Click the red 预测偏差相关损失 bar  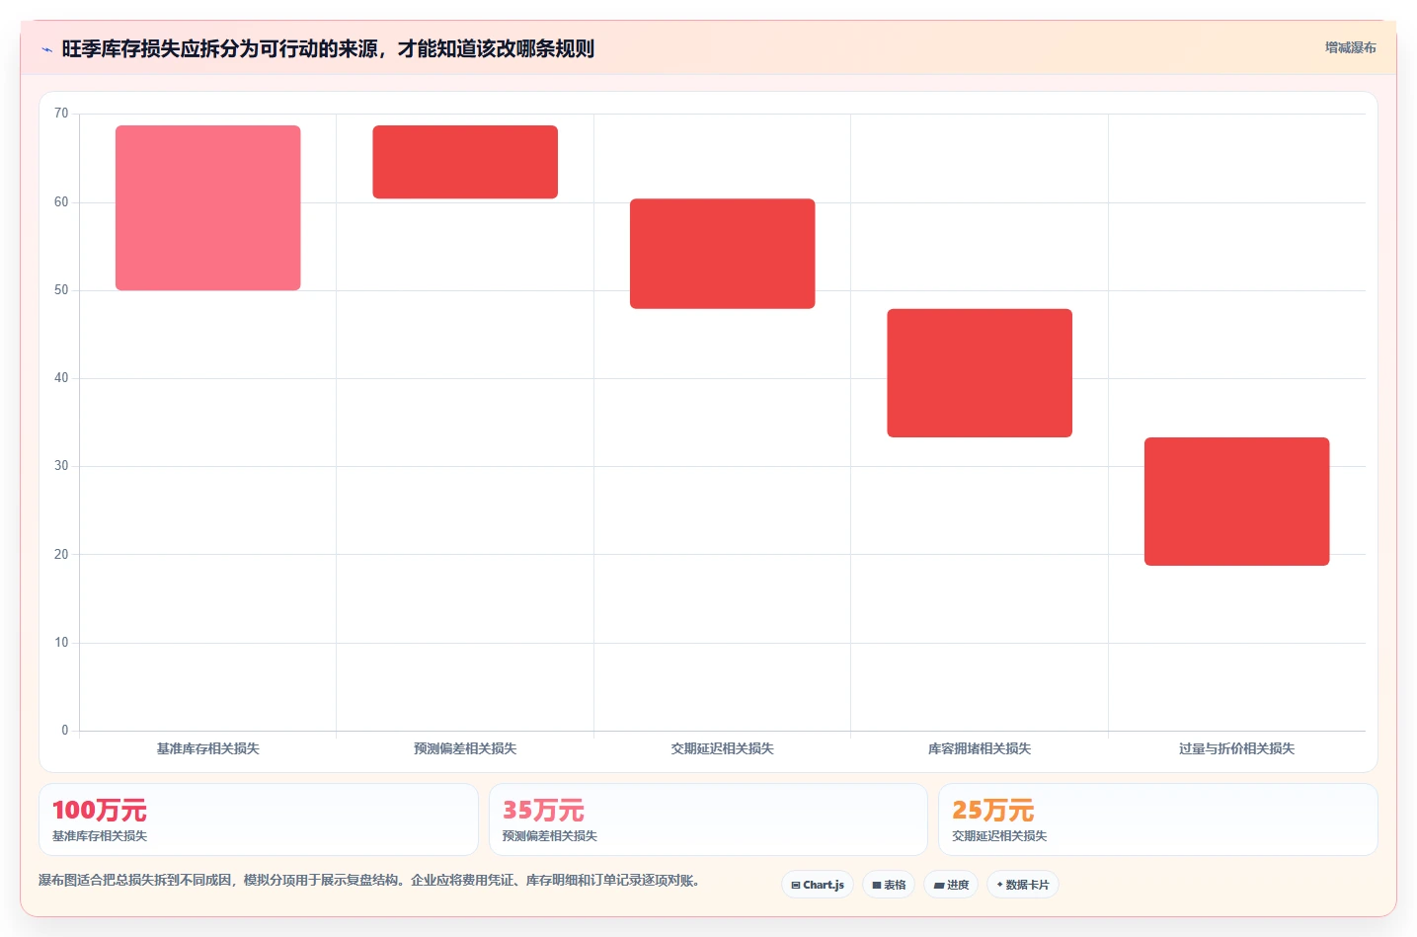point(465,162)
